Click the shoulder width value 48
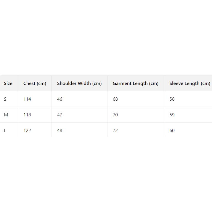 click(x=60, y=131)
